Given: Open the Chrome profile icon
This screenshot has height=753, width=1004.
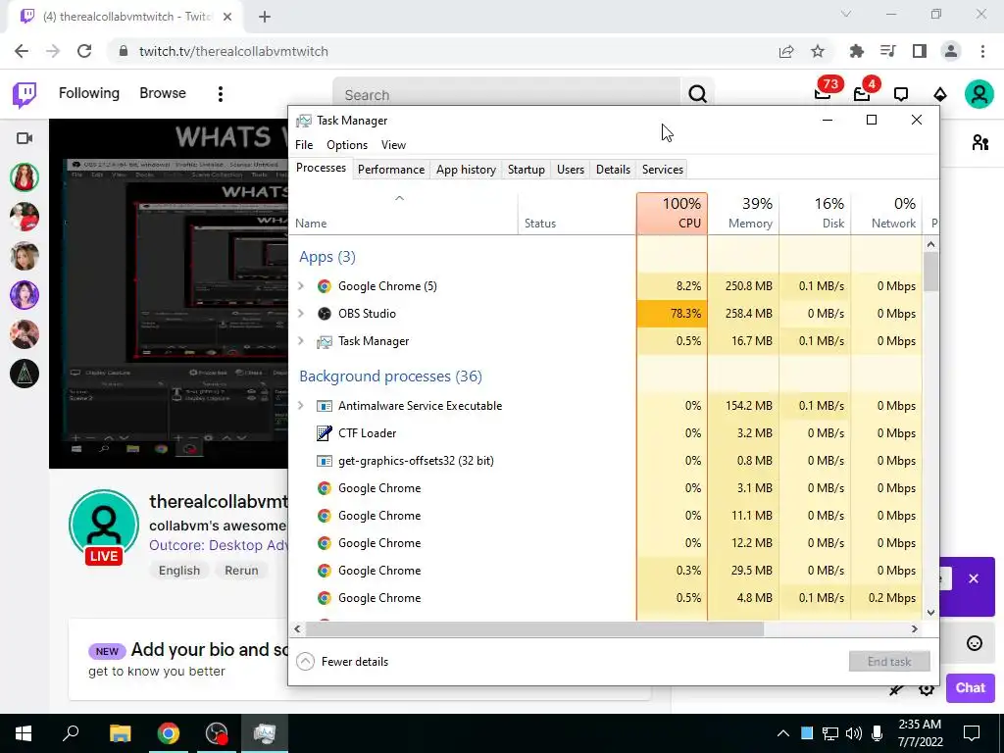Looking at the screenshot, I should point(951,51).
